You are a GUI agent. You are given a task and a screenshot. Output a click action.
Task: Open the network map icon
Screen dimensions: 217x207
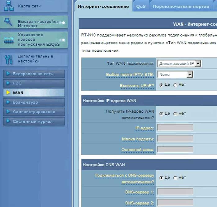click(9, 6)
